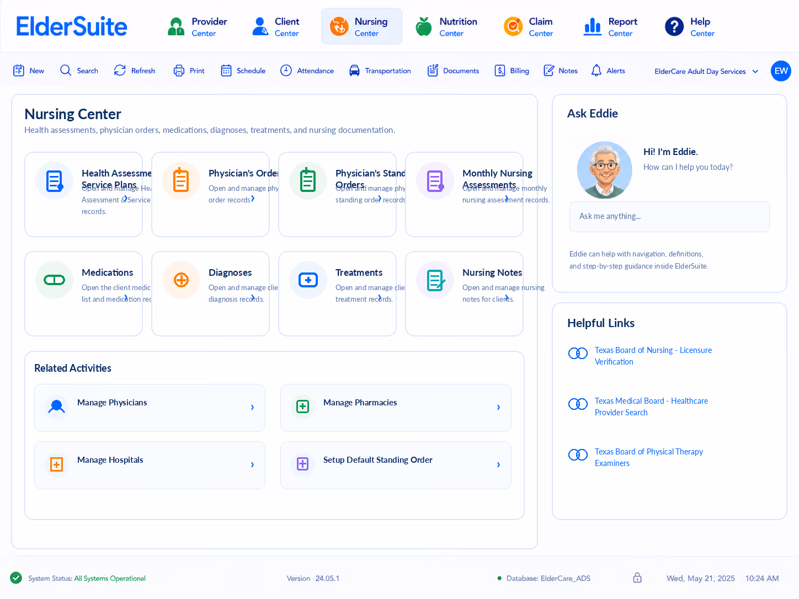
Task: Click the Database: ElderCare_ADS status text
Action: [548, 579]
